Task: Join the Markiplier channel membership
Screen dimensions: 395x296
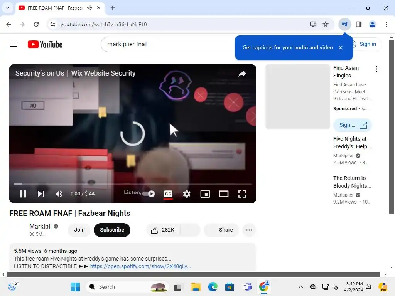Action: tap(79, 230)
